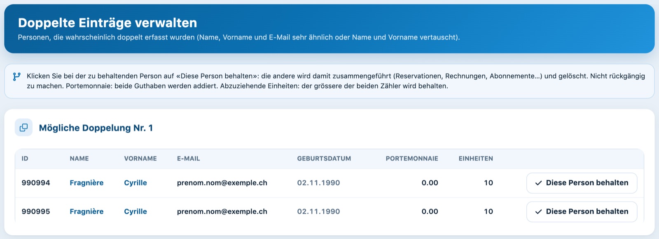Click the ID column header

click(x=25, y=159)
